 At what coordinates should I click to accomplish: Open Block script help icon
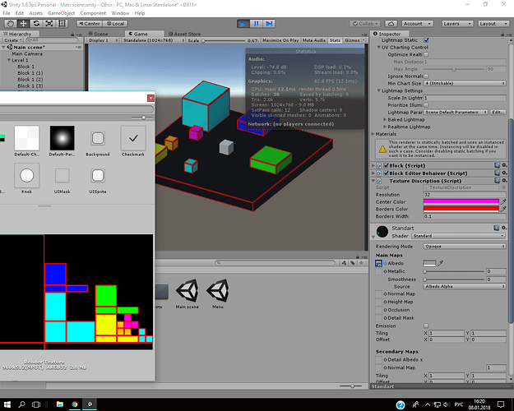tap(497, 165)
